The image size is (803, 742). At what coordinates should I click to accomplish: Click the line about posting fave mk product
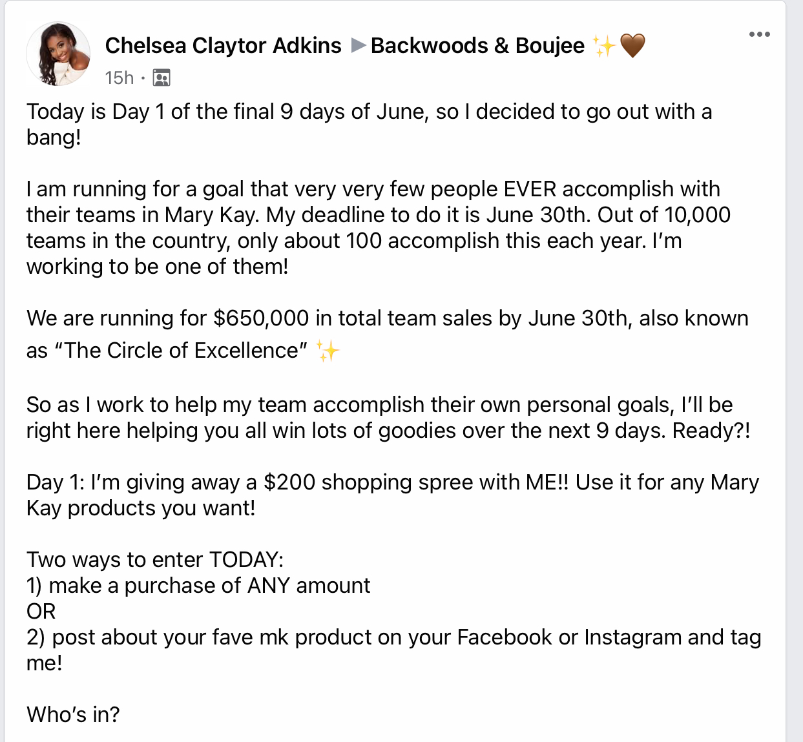coord(394,650)
